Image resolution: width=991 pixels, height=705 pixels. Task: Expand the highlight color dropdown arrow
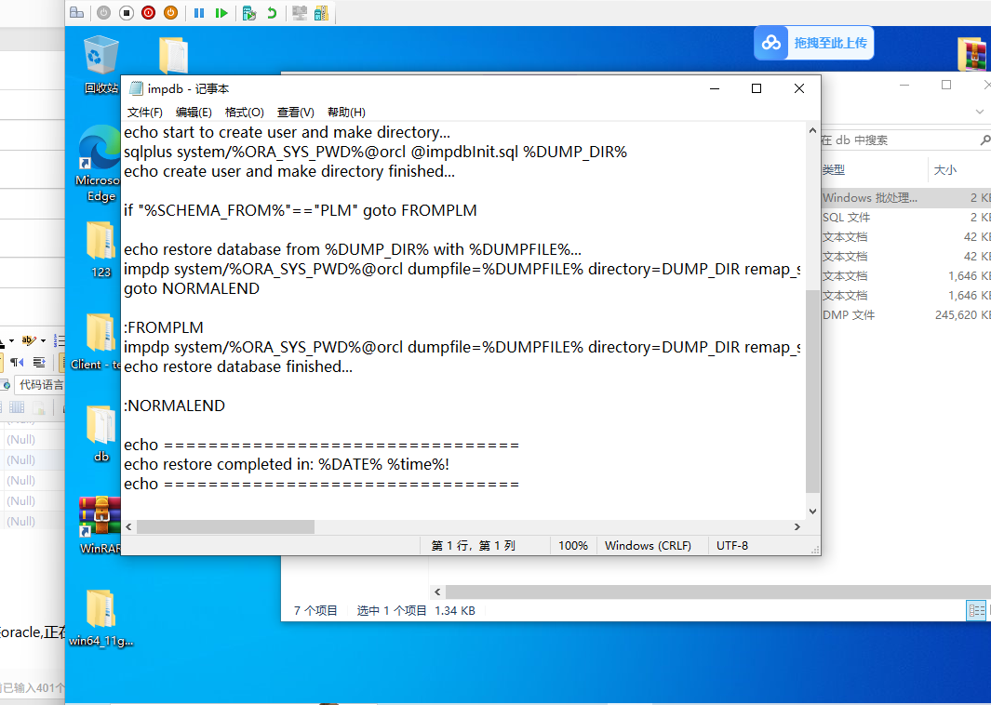(x=43, y=340)
